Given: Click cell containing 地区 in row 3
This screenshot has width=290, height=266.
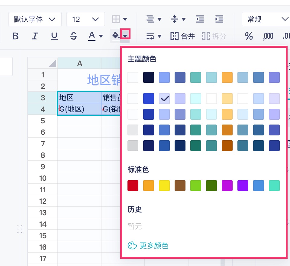Looking at the screenshot, I should click(x=79, y=97).
